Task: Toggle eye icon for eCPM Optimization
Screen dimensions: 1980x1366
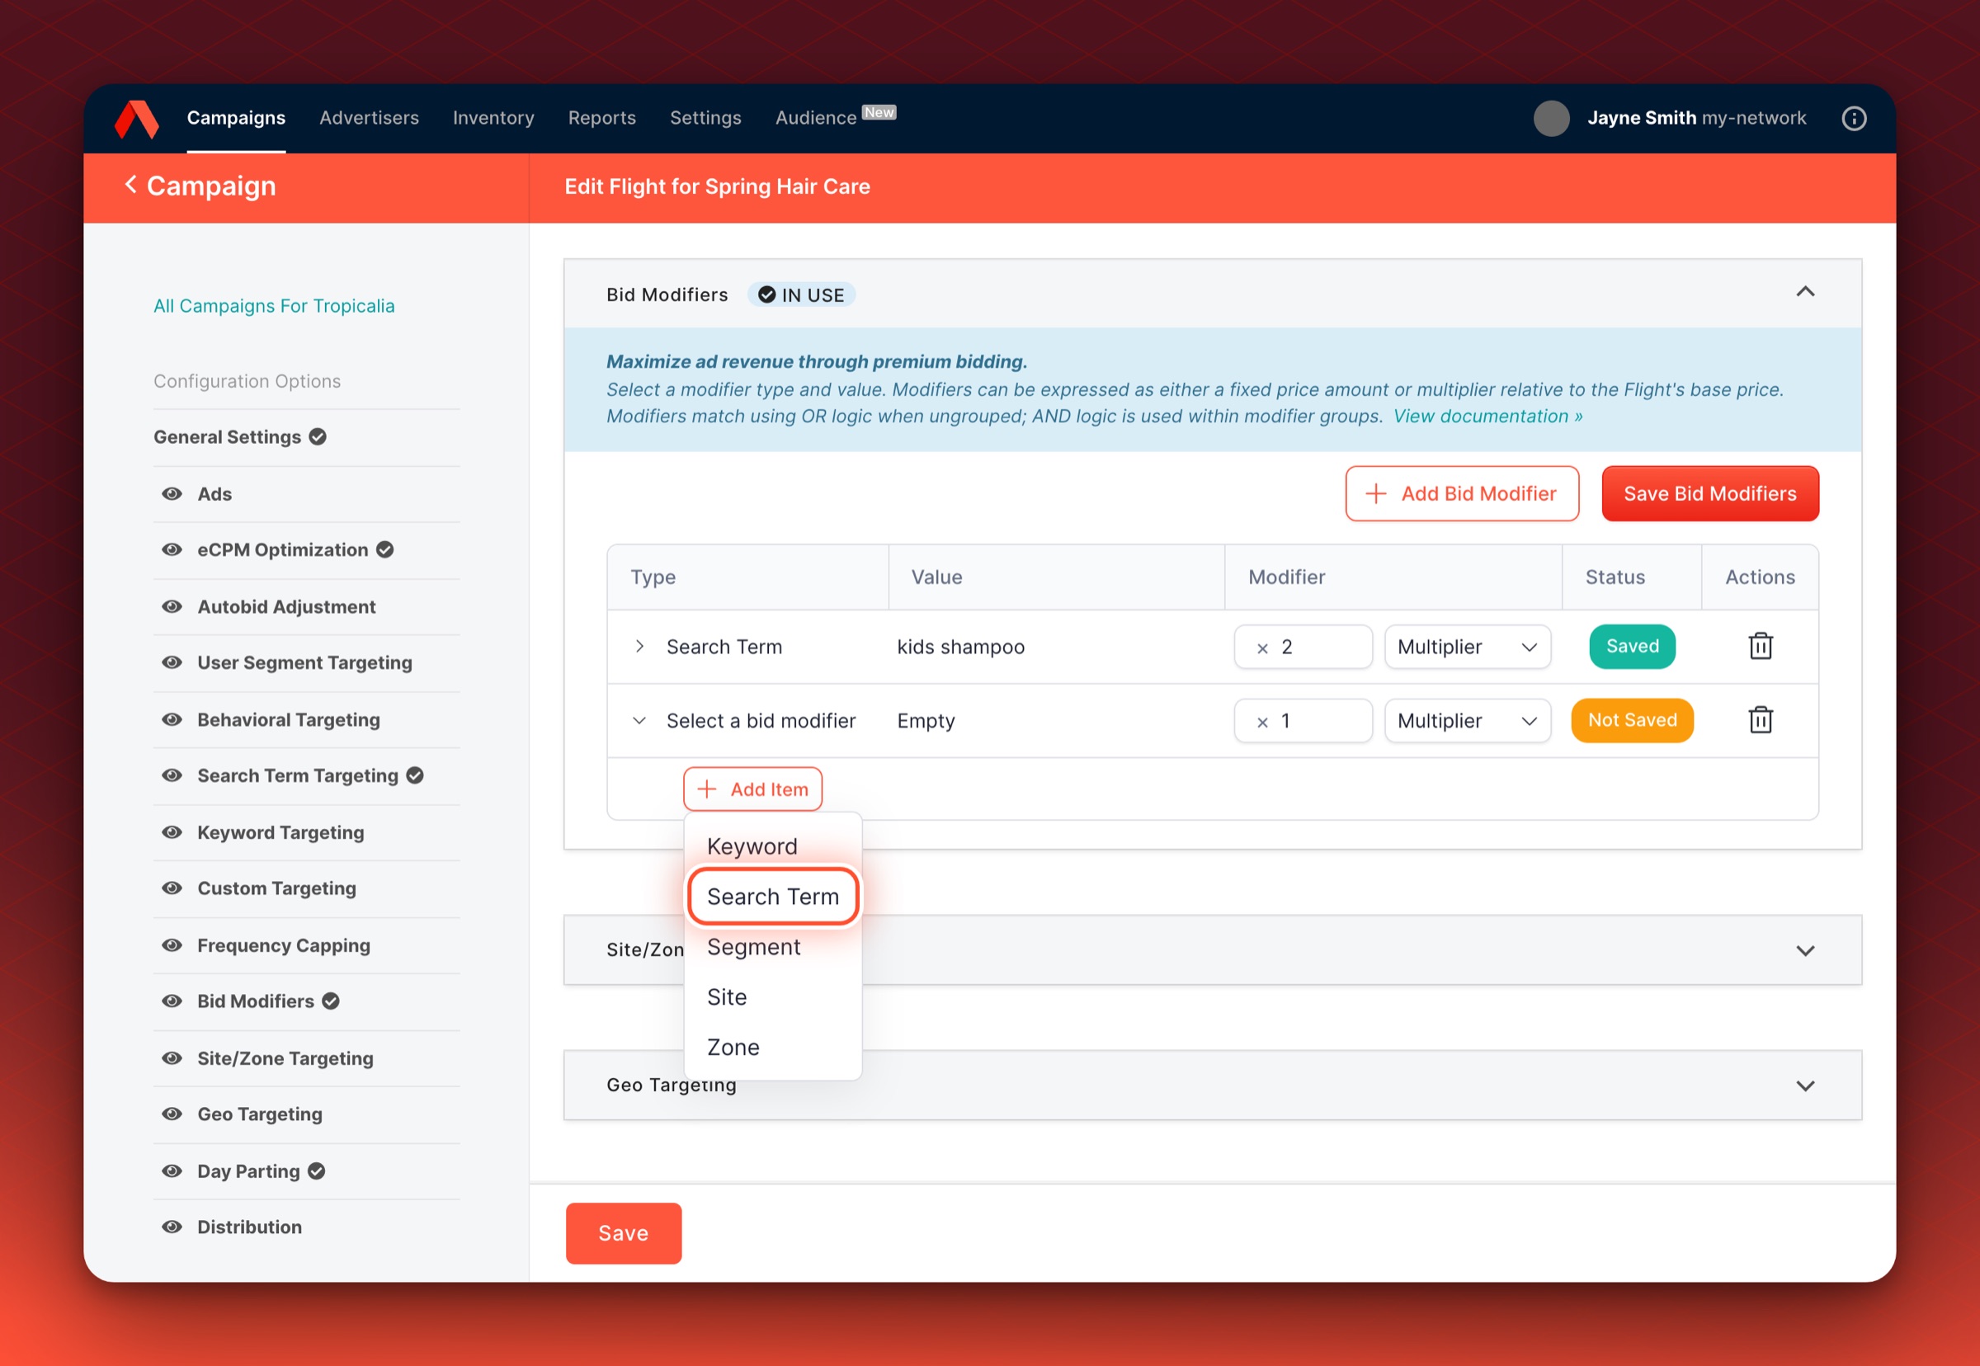Action: [172, 549]
